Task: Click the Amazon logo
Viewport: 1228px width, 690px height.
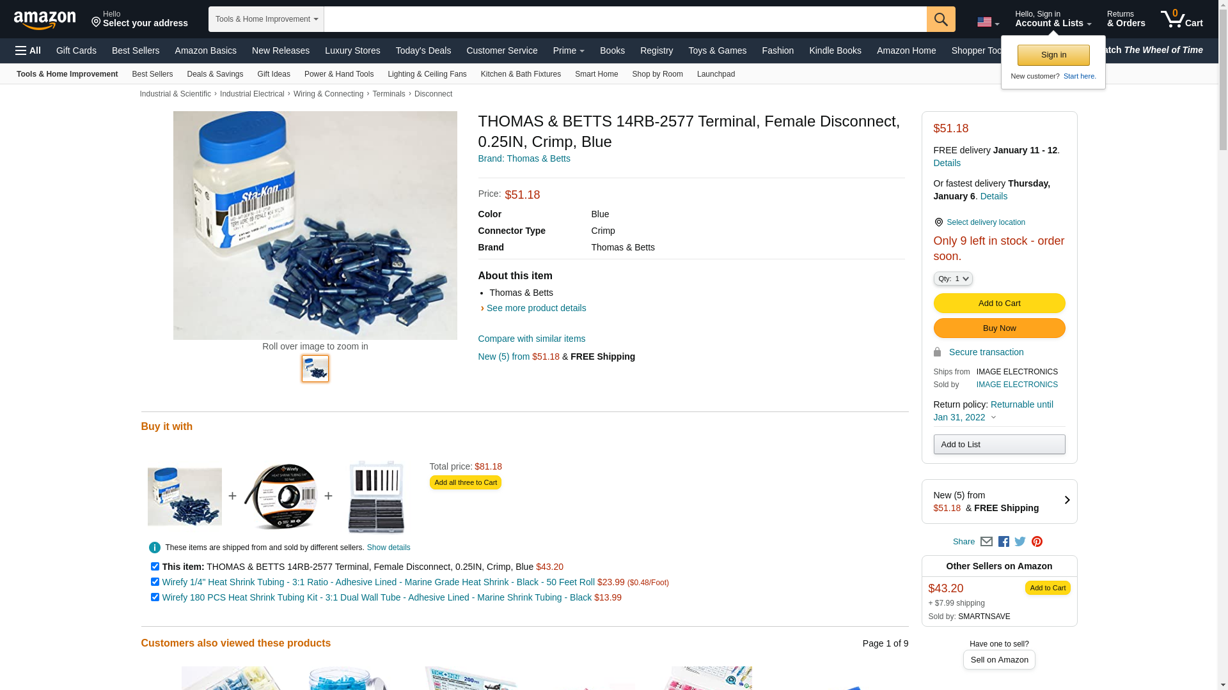Action: pos(45,20)
